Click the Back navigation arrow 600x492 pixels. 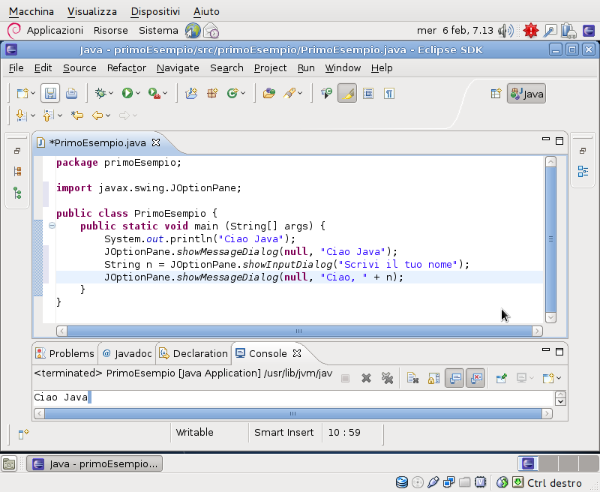[x=97, y=115]
